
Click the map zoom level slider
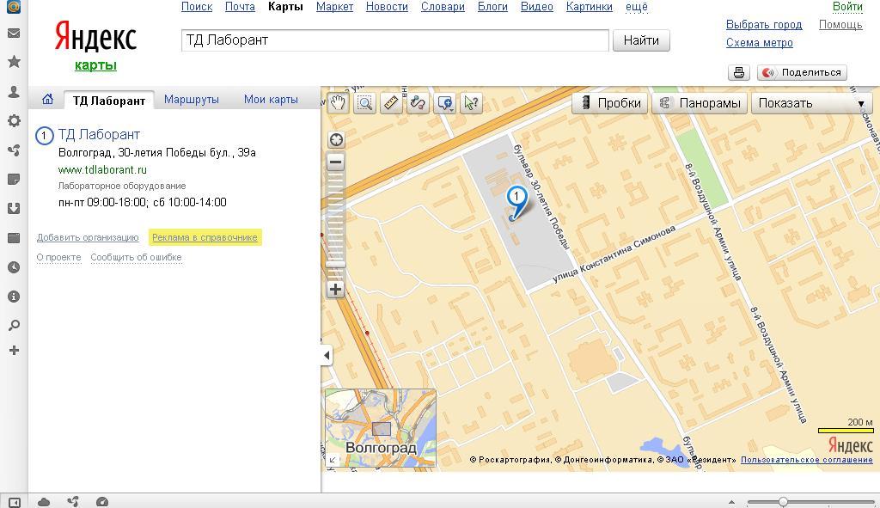click(x=336, y=225)
